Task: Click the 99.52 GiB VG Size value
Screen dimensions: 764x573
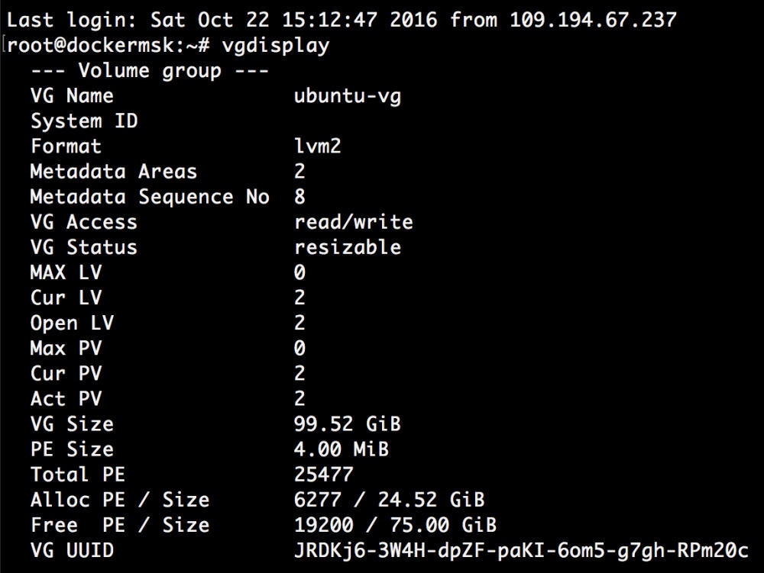Action: tap(347, 423)
